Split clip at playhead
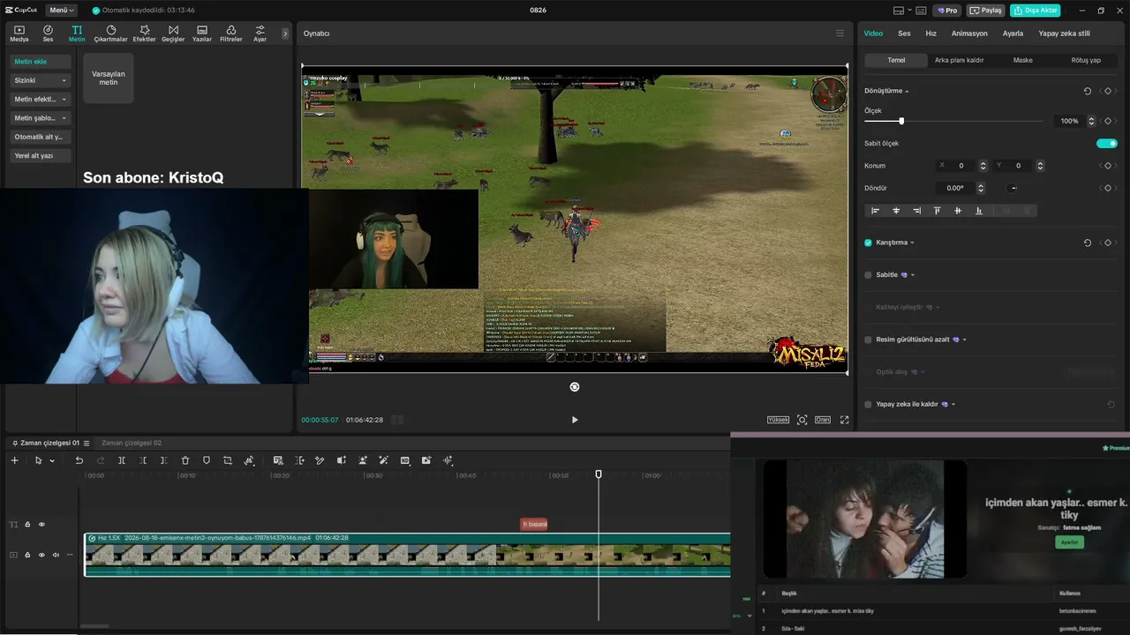 (122, 460)
